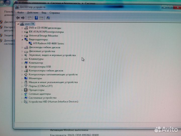Click the Мониторы category icon
This screenshot has height=136, width=181.
tap(26, 78)
